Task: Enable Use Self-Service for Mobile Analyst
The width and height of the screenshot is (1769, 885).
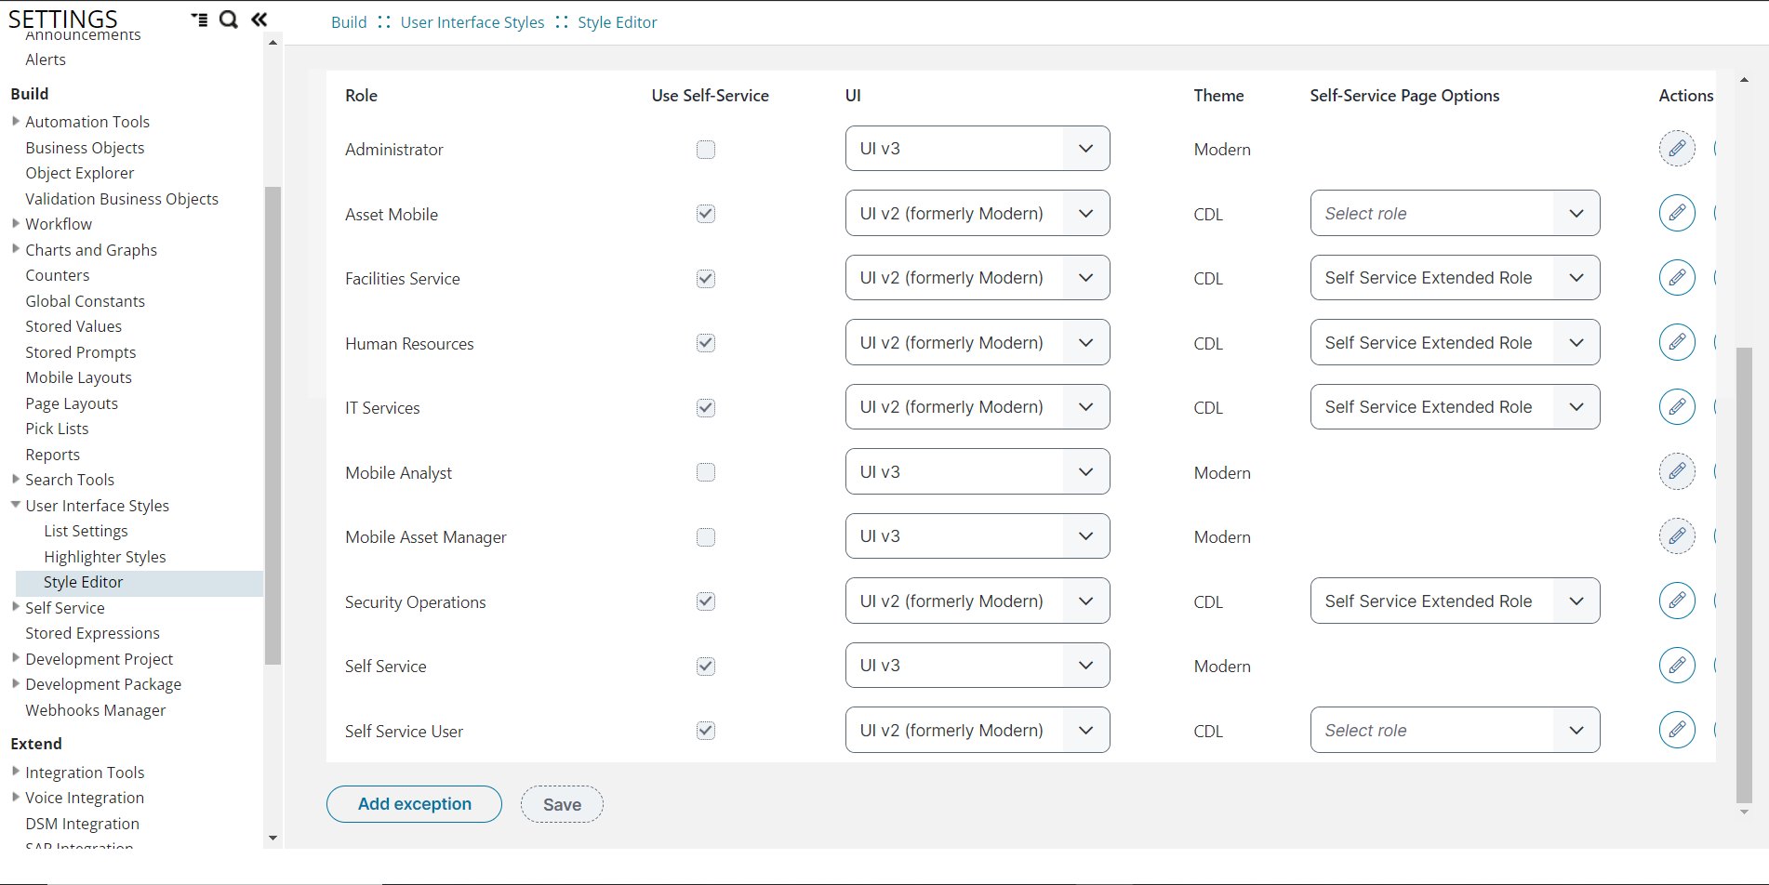Action: coord(705,472)
